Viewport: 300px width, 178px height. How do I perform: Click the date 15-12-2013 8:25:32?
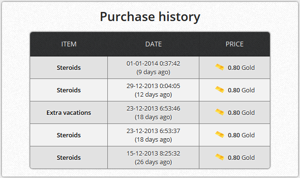(x=153, y=154)
